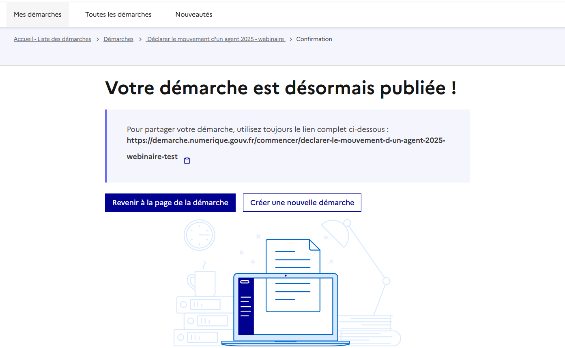
Task: Go to Accueil - Liste des démarches breadcrumb
Action: pyautogui.click(x=52, y=39)
